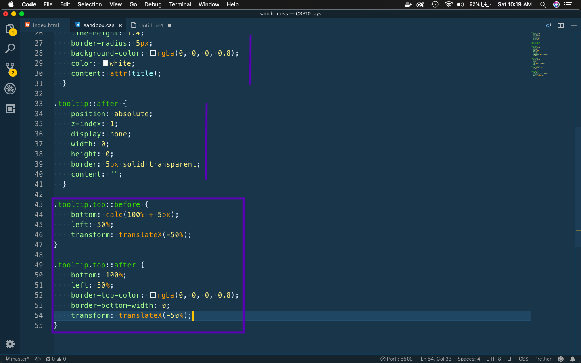This screenshot has height=363, width=581.
Task: Open the Debug menu
Action: (153, 4)
